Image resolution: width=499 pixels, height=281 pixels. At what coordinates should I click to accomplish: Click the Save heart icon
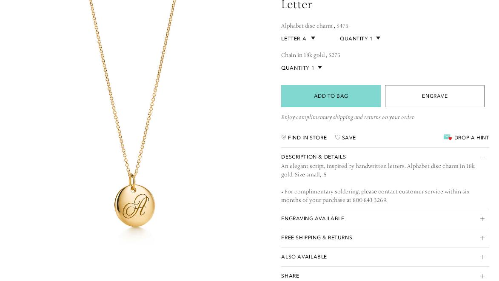click(x=338, y=137)
